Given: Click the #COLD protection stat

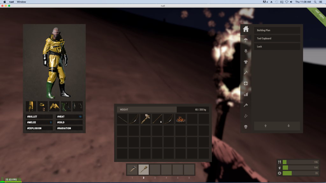Looking at the screenshot, I should pyautogui.click(x=69, y=122).
